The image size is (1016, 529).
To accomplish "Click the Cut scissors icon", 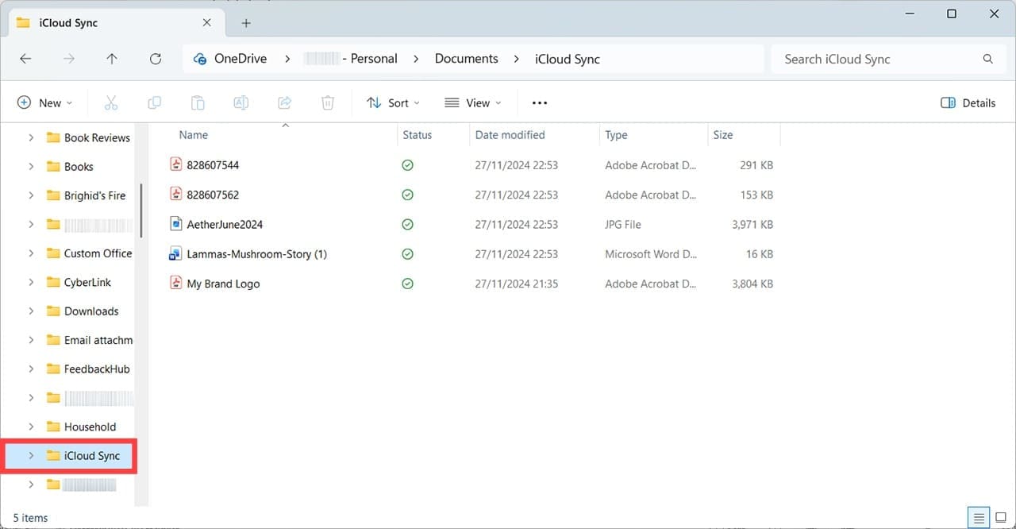I will tap(110, 102).
